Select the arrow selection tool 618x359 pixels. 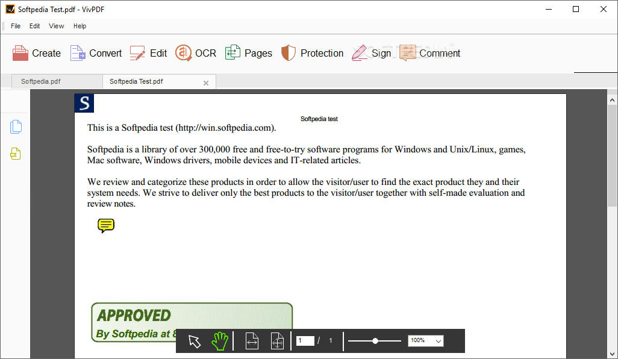point(195,341)
